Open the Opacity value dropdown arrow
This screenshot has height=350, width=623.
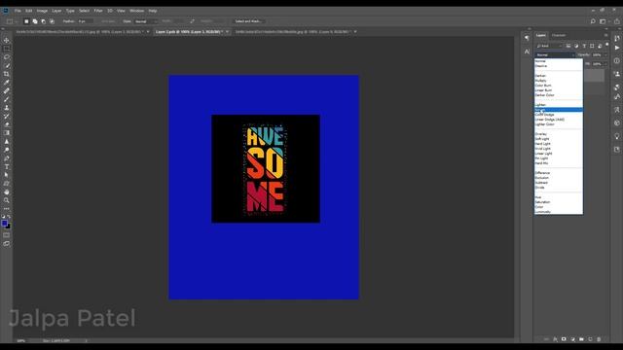point(605,55)
